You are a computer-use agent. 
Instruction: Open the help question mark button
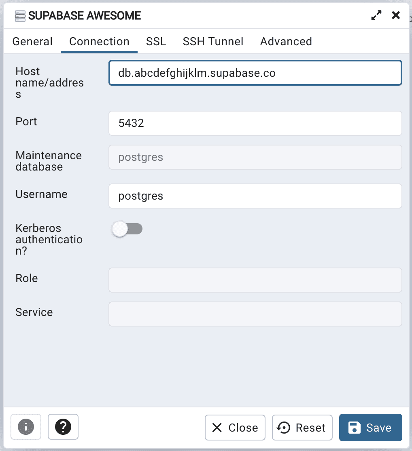pyautogui.click(x=63, y=427)
